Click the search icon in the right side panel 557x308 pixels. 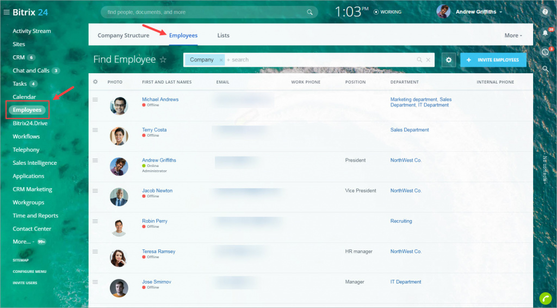545,69
